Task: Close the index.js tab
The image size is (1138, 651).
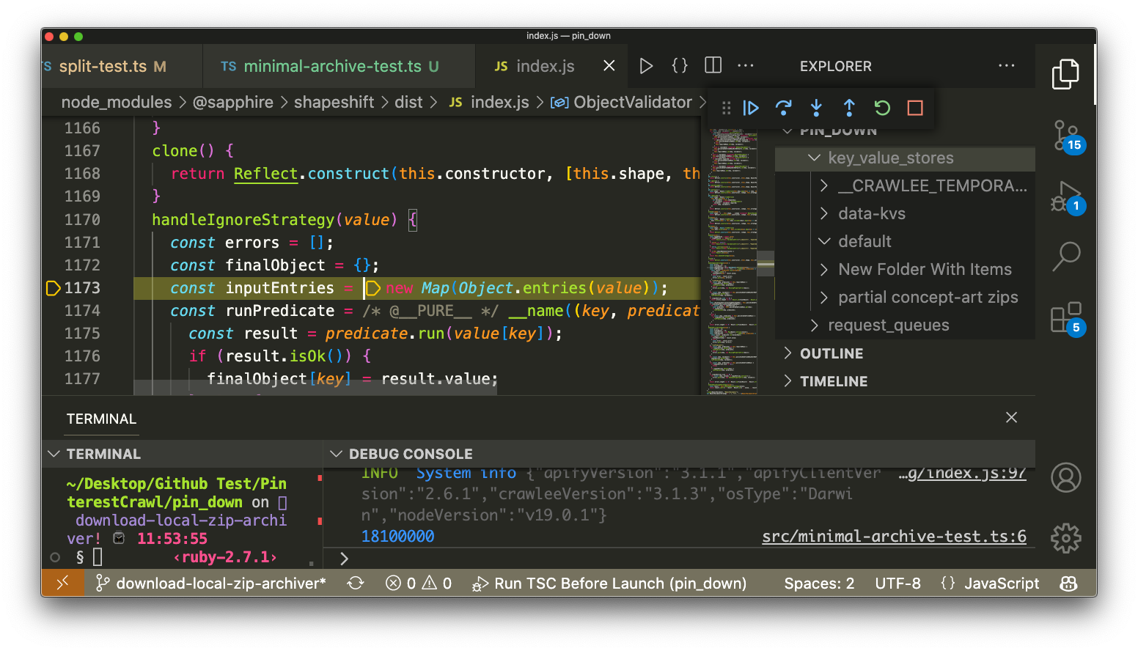Action: 609,66
